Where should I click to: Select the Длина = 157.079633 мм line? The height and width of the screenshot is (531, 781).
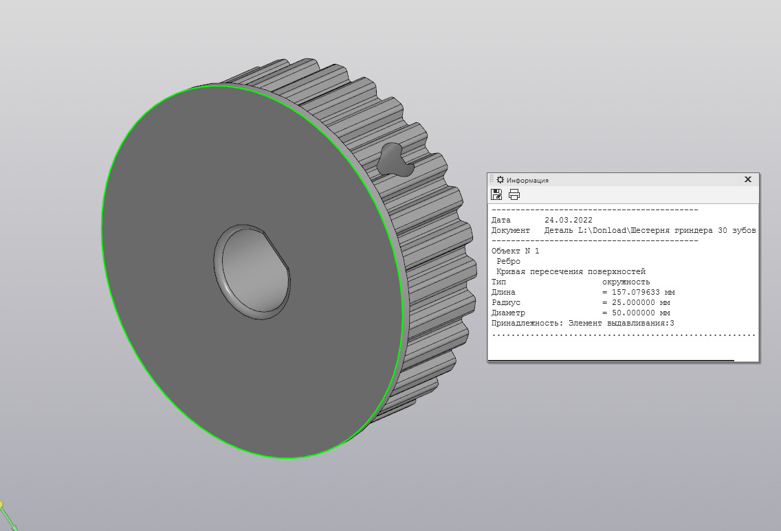[x=583, y=292]
